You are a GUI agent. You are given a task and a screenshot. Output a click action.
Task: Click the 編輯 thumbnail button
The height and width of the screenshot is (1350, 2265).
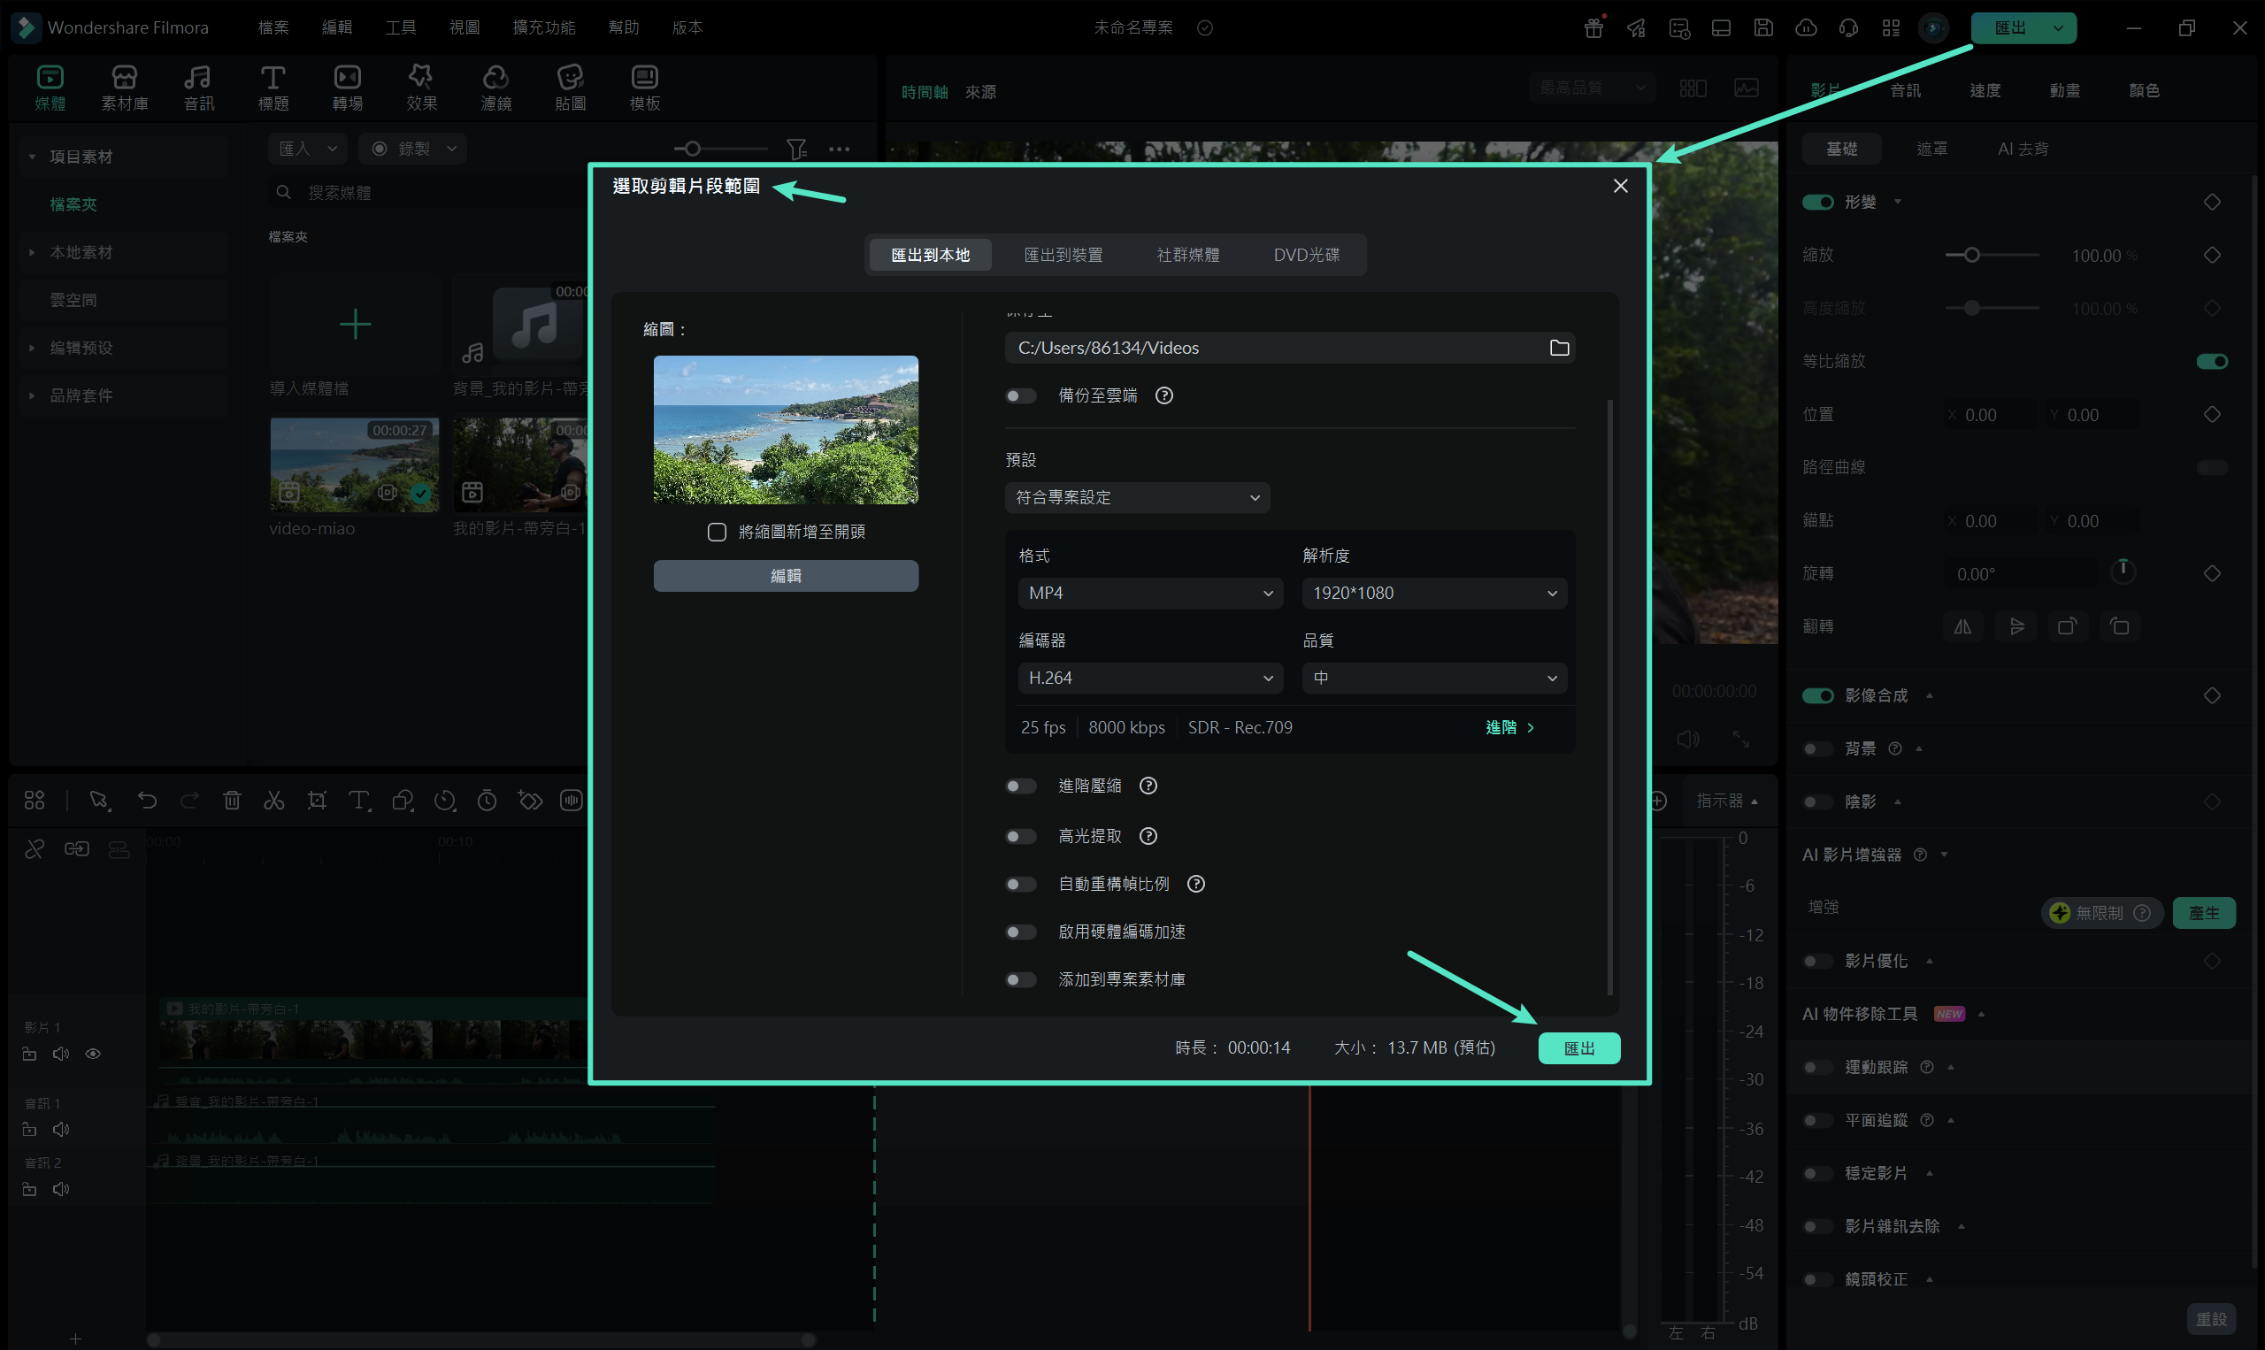click(786, 576)
